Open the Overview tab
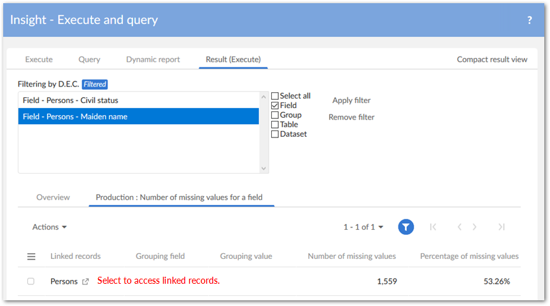 point(53,197)
